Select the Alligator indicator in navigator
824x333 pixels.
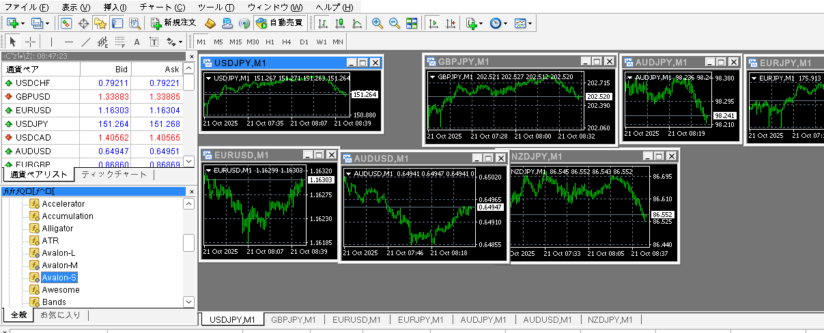57,229
